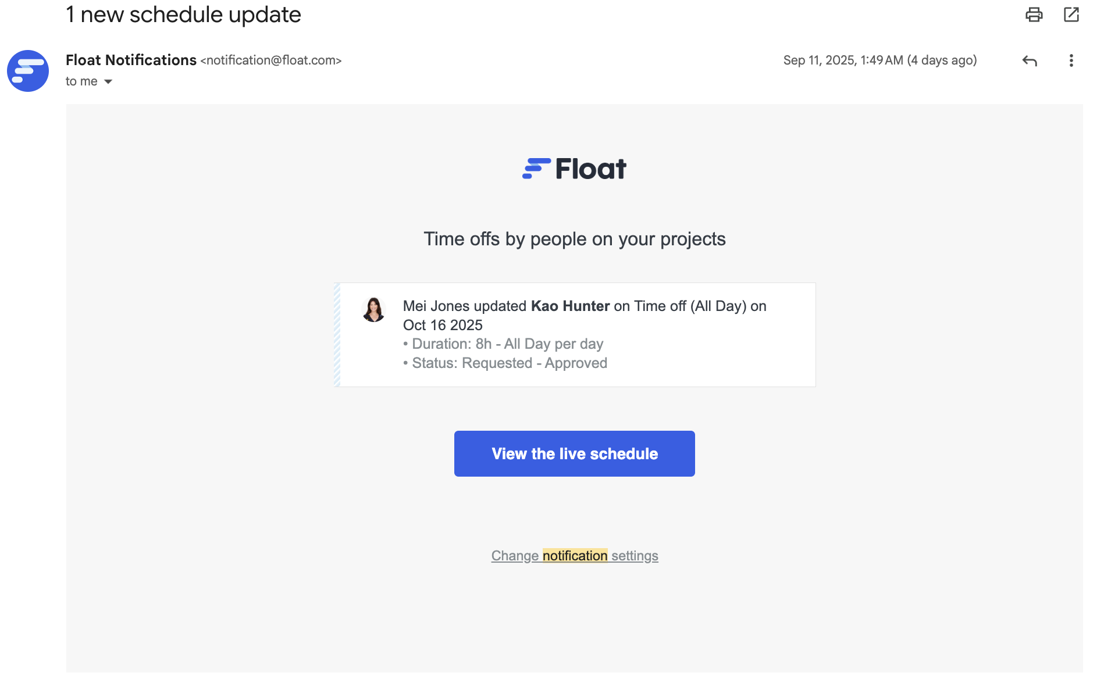Click the notification@float.com email address
The image size is (1104, 683).
(271, 60)
